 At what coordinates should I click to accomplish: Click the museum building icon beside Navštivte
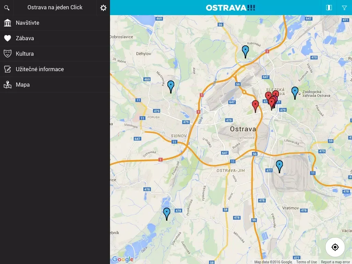pos(8,23)
